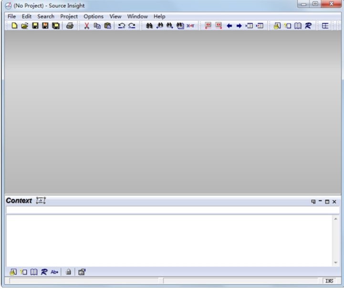344x289 pixels.
Task: Click the Jump to previous link red icon
Action: (x=208, y=26)
